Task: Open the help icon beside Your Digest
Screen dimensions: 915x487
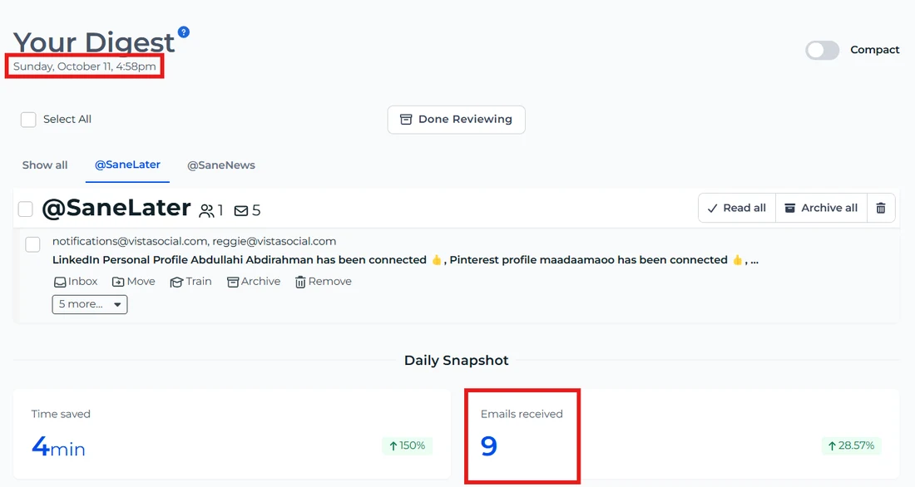Action: coord(184,32)
